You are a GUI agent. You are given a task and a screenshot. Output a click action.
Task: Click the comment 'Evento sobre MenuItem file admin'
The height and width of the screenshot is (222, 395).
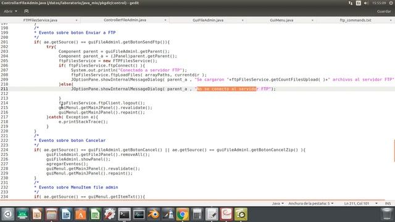click(x=78, y=187)
